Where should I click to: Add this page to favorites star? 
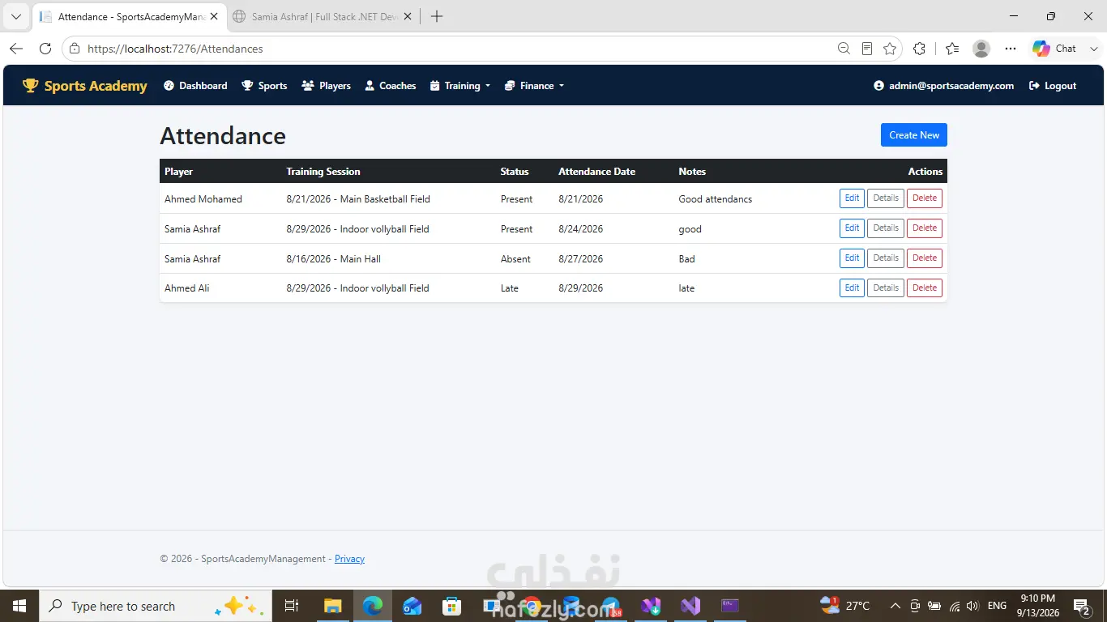[x=890, y=49]
